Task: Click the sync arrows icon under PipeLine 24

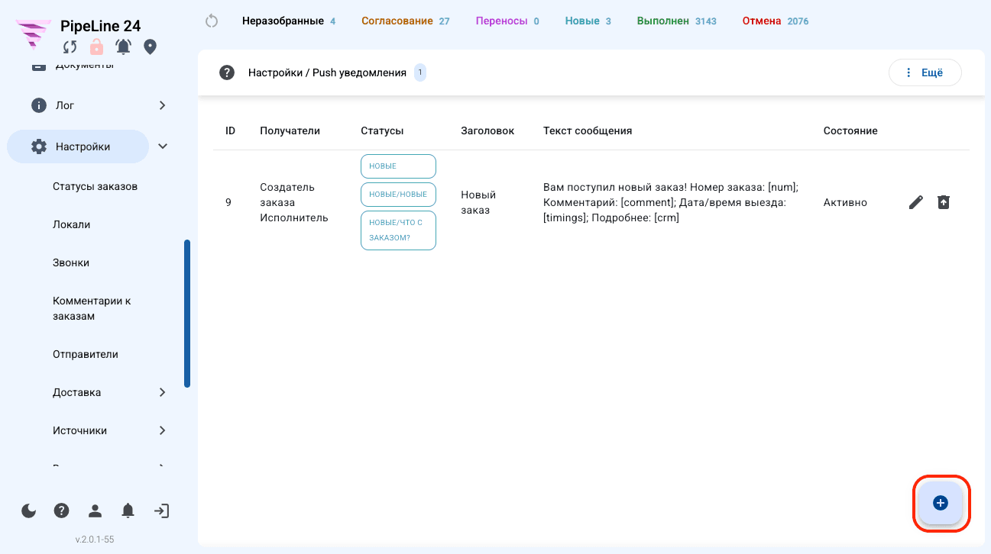Action: pos(70,47)
